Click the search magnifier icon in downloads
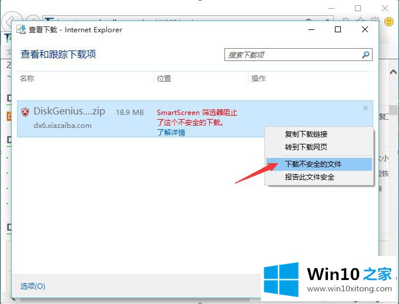 [x=366, y=55]
